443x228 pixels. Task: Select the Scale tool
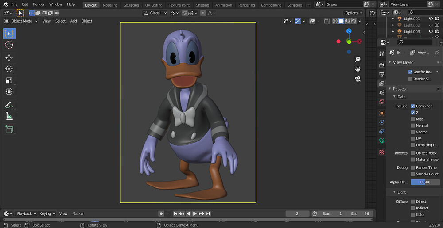9,80
